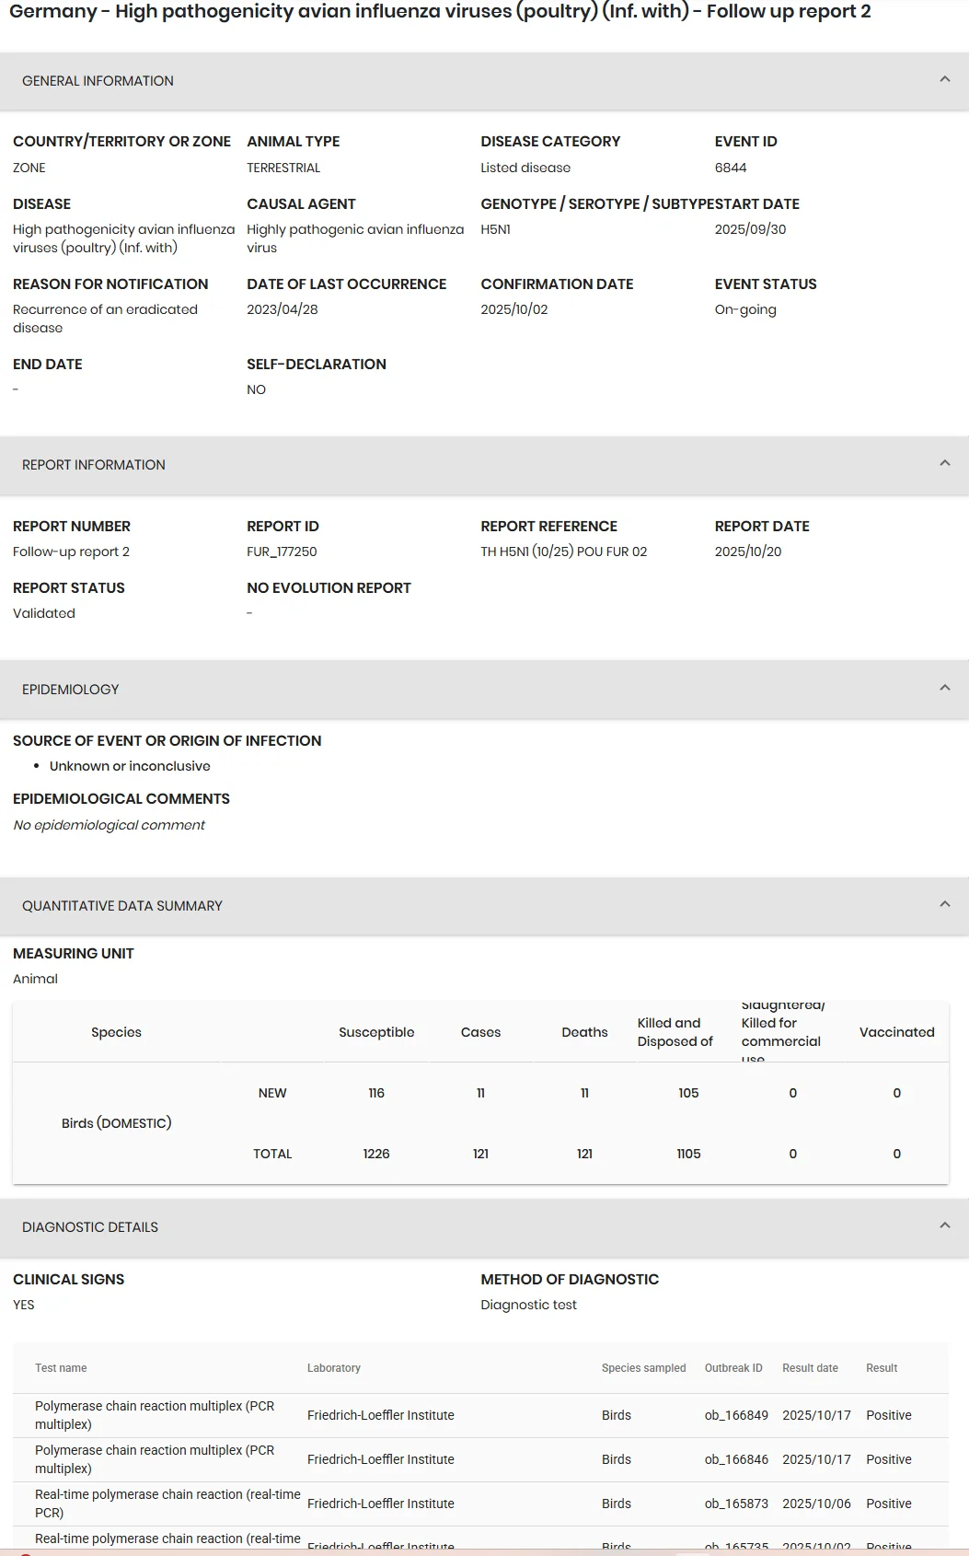The image size is (969, 1556).
Task: Click the Quantitative Data Summary header label
Action: point(122,906)
